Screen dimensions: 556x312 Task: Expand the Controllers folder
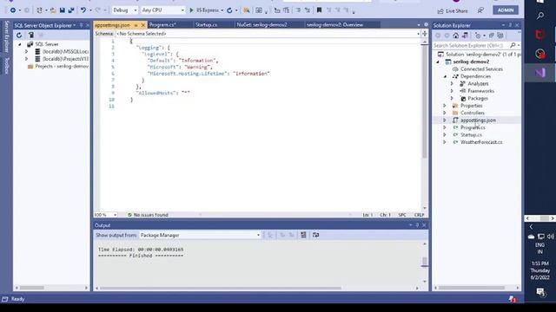point(445,113)
